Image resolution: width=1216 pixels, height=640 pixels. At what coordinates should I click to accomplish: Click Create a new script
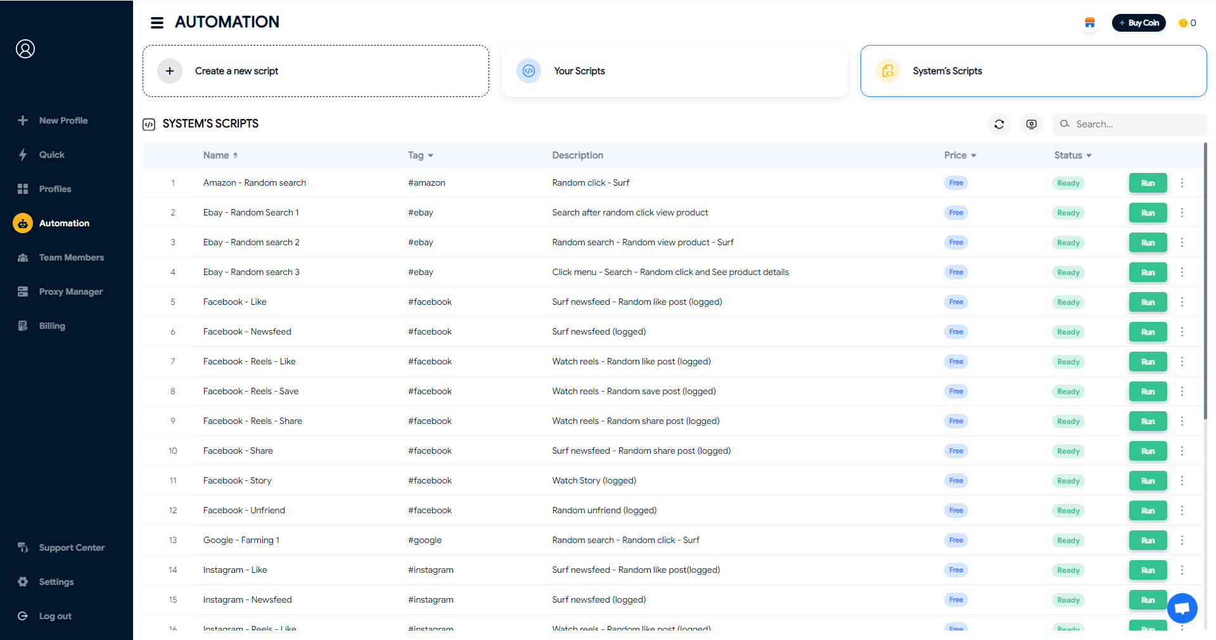coord(316,70)
